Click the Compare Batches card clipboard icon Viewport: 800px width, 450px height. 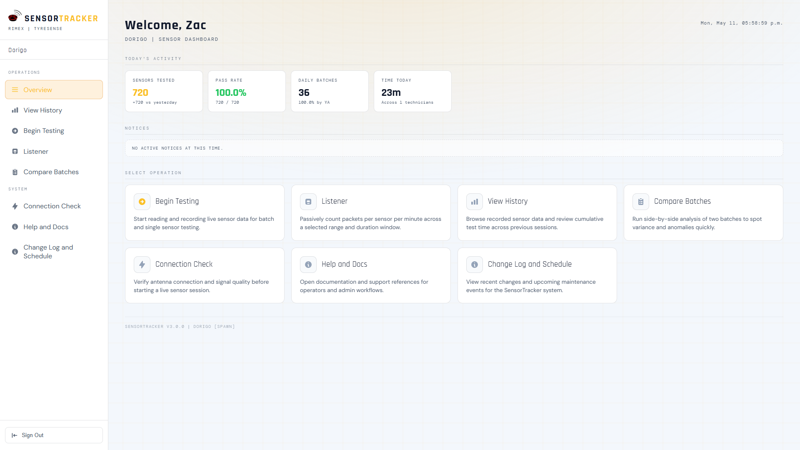coord(641,202)
